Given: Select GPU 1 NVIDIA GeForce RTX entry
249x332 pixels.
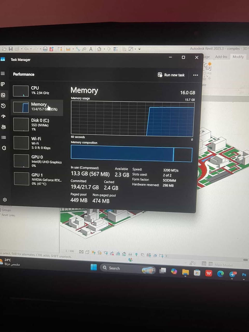Looking at the screenshot, I should pyautogui.click(x=37, y=179).
